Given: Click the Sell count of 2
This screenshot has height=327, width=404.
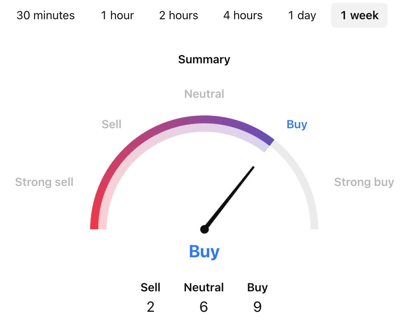Looking at the screenshot, I should 150,307.
